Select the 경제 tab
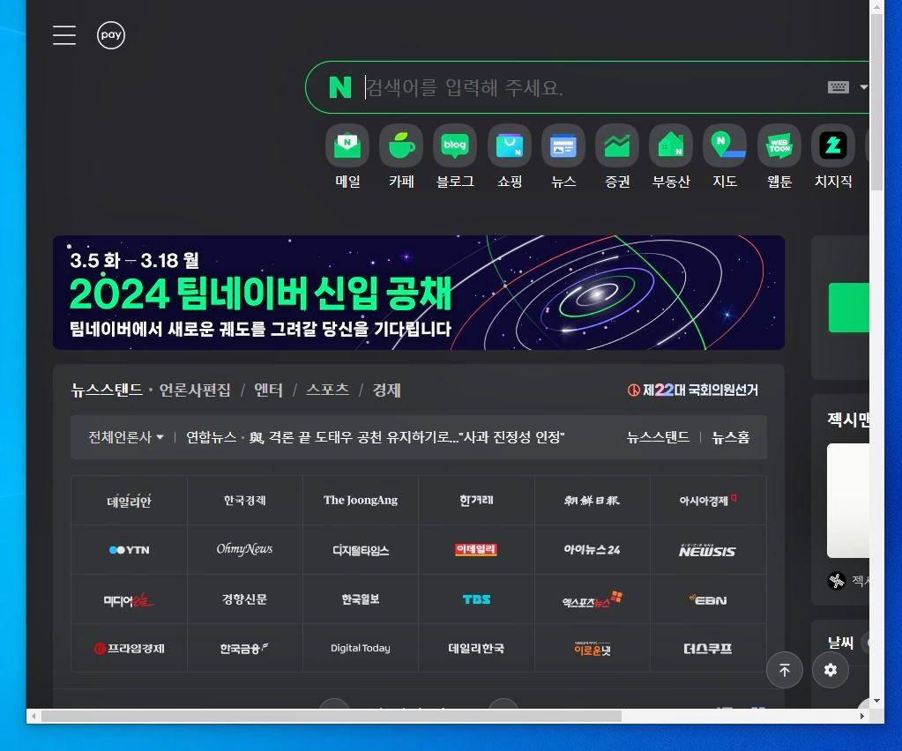902x751 pixels. point(386,390)
